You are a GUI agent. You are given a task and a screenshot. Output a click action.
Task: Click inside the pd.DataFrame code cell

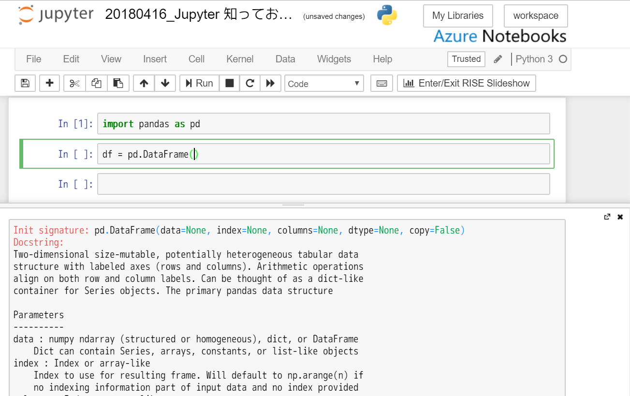323,154
